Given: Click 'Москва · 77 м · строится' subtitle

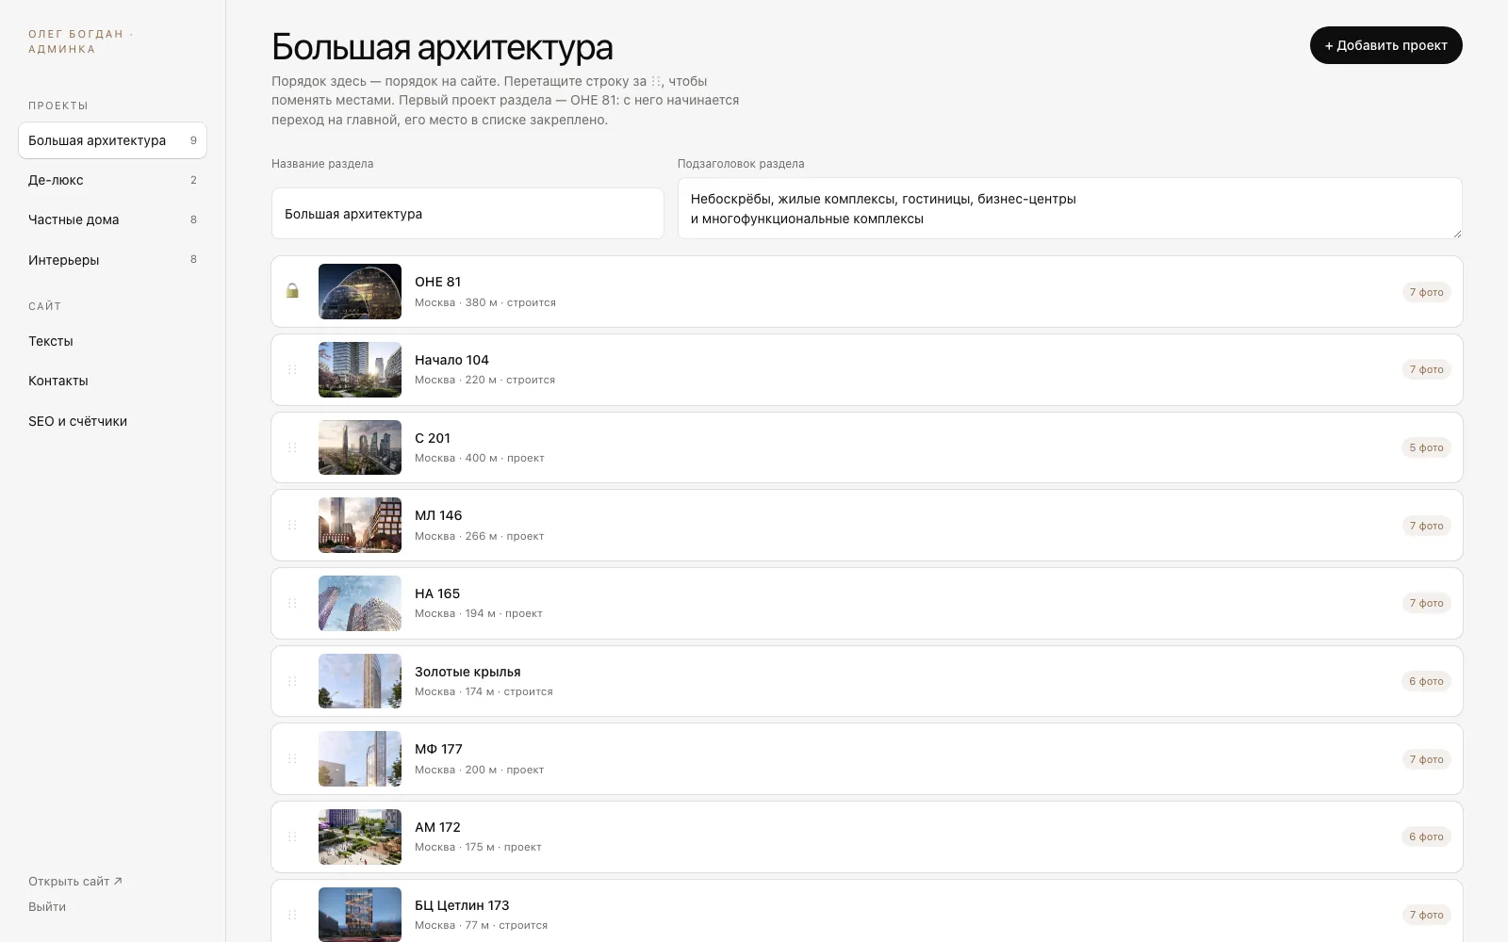Looking at the screenshot, I should [x=481, y=925].
